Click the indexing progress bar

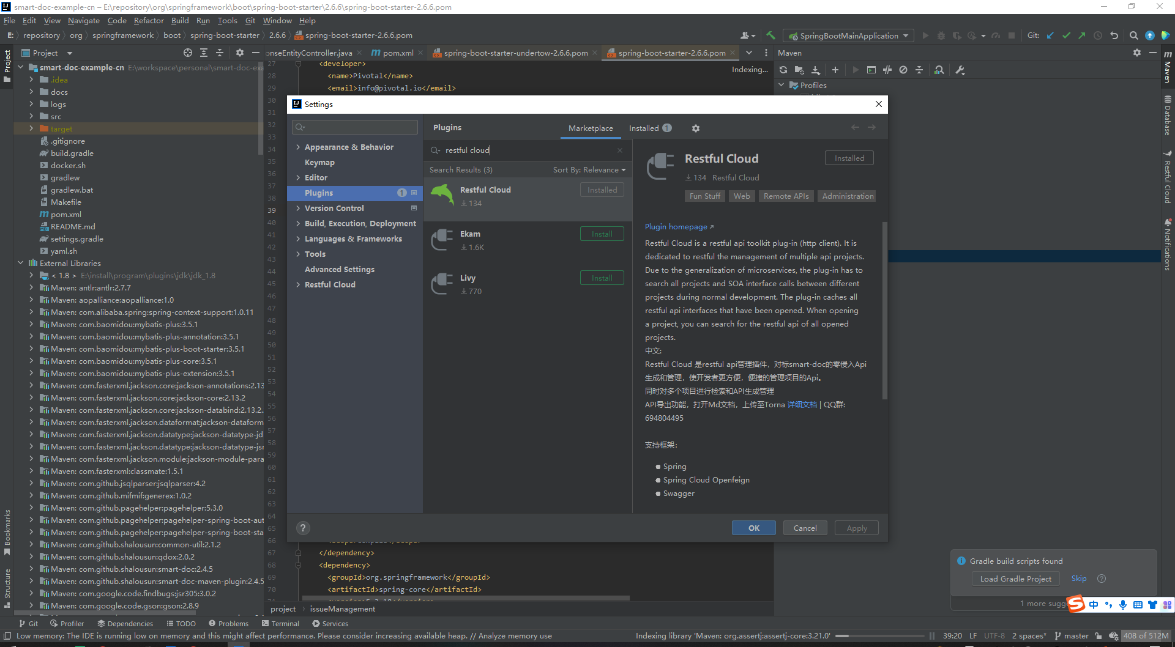[x=880, y=636]
